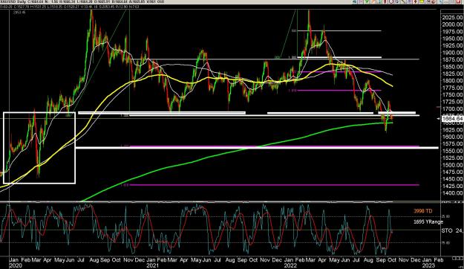Click the yellow square toolbar icon

click(x=422, y=1)
